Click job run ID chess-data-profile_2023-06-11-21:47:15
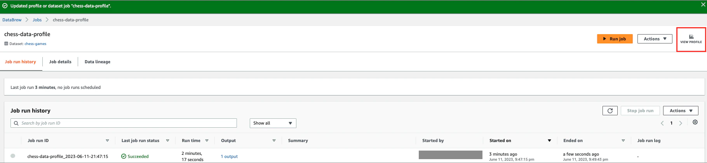The width and height of the screenshot is (707, 163). point(68,156)
